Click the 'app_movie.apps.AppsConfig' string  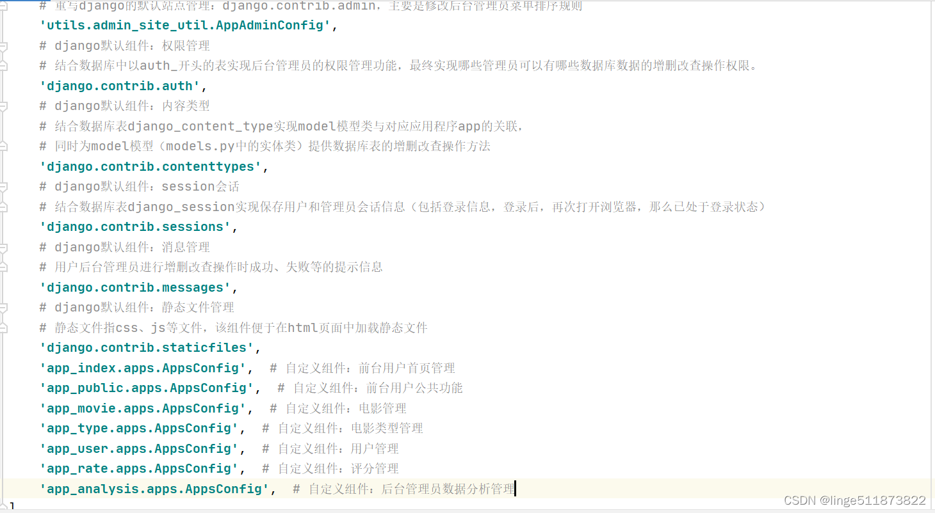(x=143, y=408)
